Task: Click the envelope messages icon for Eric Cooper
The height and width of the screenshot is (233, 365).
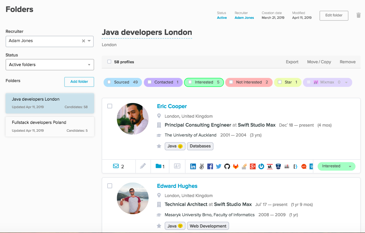Action: [116, 166]
